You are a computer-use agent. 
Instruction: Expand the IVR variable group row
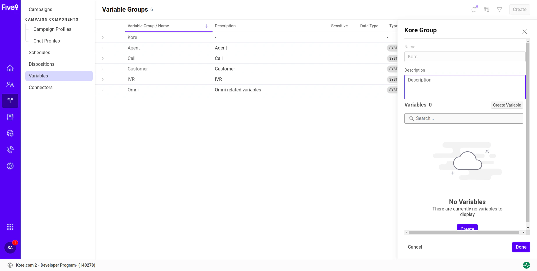coord(103,79)
